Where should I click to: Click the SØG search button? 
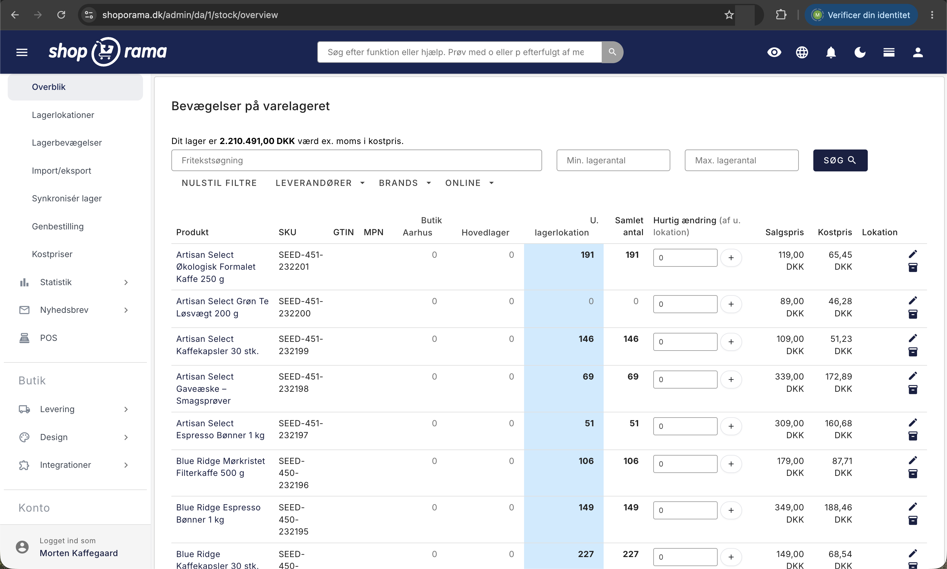(x=840, y=160)
